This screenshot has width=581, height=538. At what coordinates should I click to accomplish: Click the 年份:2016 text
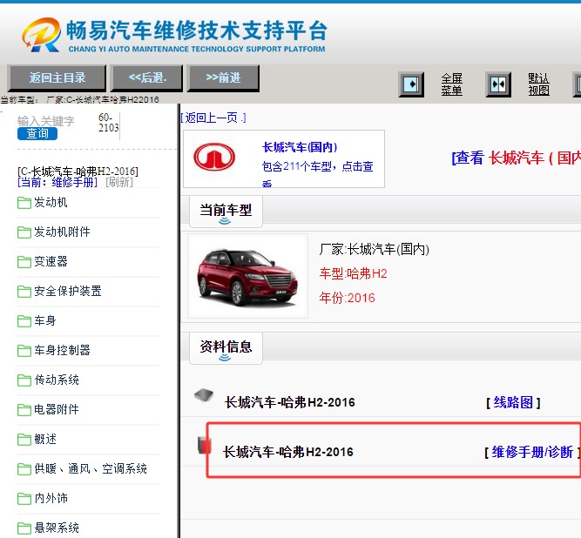pos(348,298)
